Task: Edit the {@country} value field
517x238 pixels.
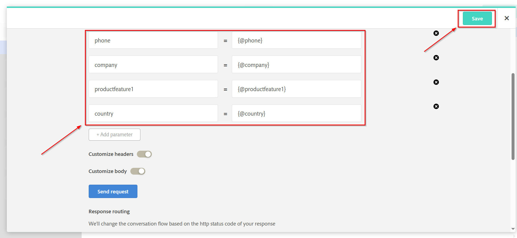Action: point(297,113)
